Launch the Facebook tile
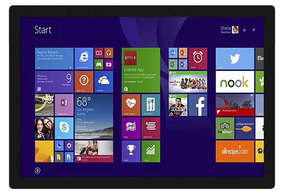284x194 pixels. click(x=198, y=105)
